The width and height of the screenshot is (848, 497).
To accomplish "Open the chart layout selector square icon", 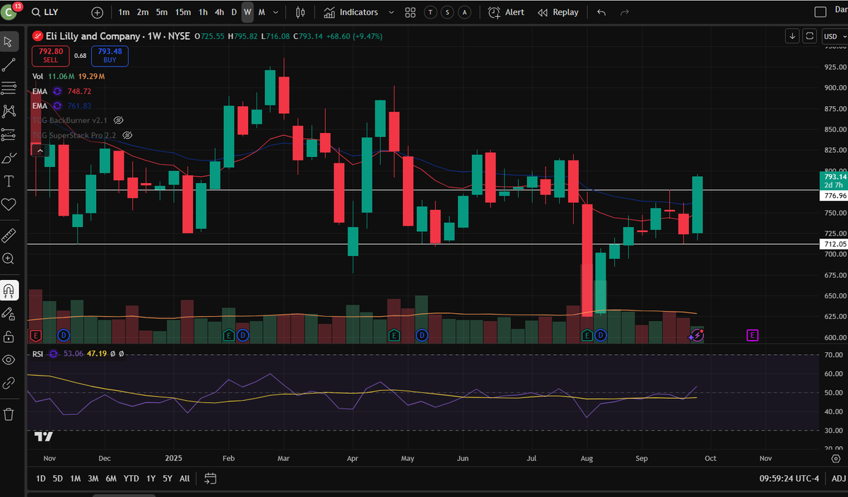I will click(820, 12).
